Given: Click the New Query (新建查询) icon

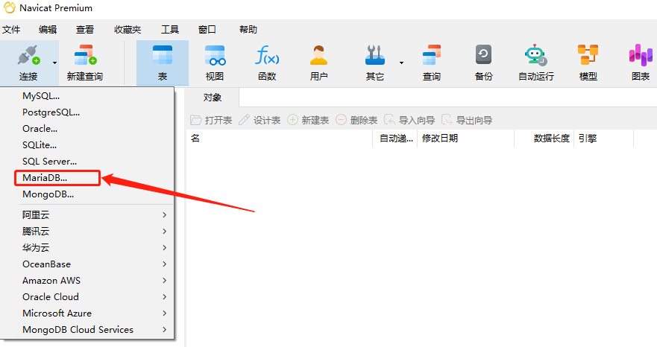Looking at the screenshot, I should pos(85,55).
